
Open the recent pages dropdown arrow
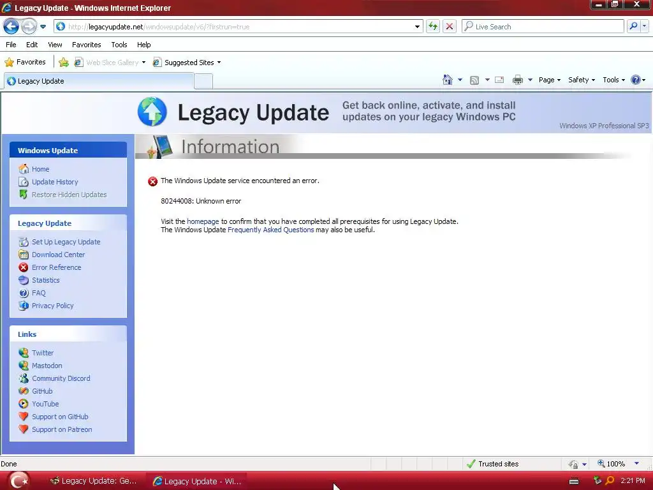click(x=43, y=27)
